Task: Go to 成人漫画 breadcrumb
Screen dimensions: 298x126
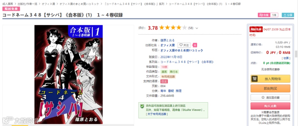Action: point(8,4)
